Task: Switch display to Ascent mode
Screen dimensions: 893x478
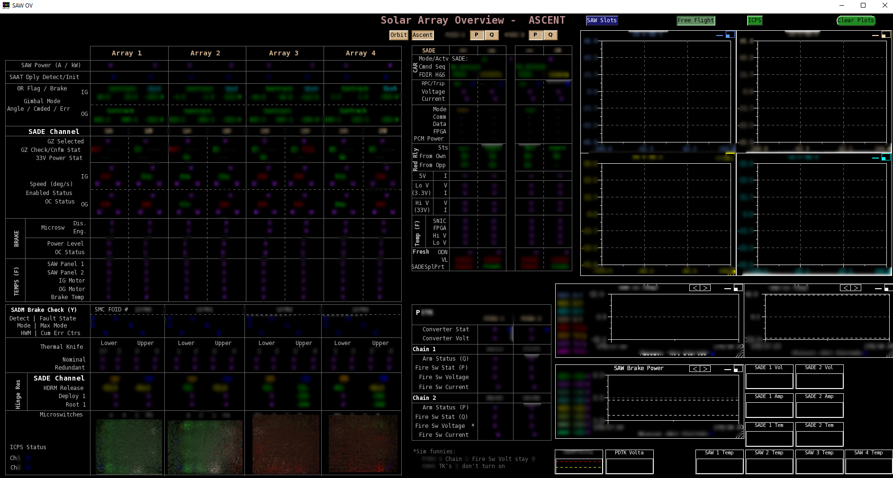Action: coord(422,35)
